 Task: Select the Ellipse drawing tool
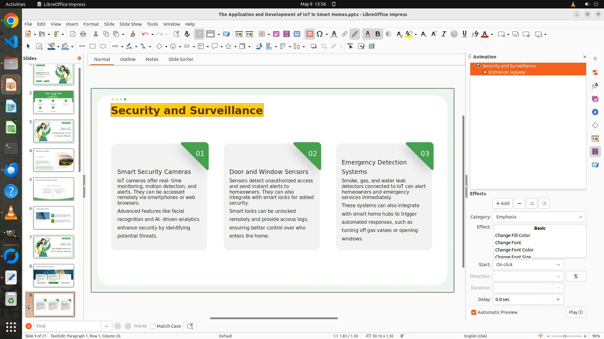(103, 46)
